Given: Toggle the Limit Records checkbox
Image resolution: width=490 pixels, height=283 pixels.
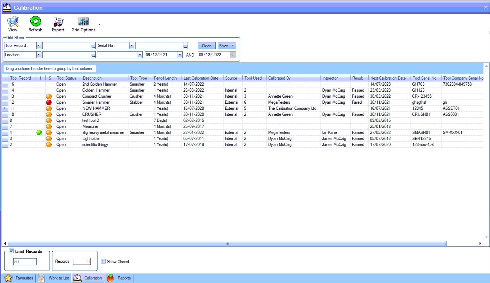Looking at the screenshot, I should 11,251.
